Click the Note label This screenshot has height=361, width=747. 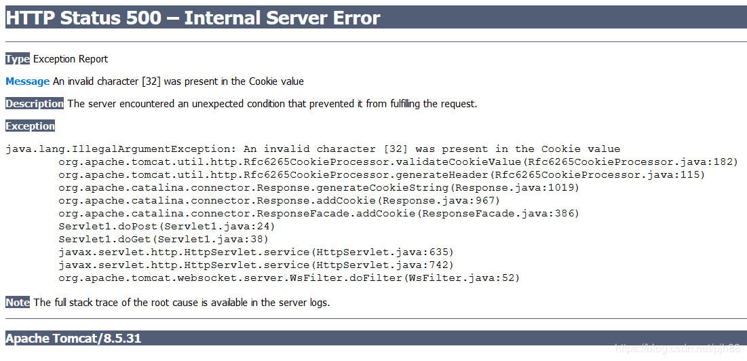coord(18,303)
